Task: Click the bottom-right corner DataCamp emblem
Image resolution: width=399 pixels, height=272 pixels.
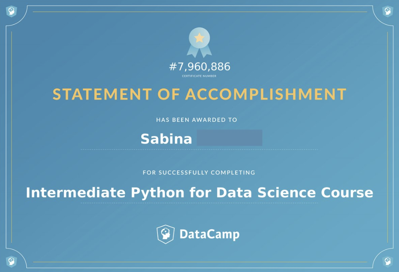Action: [388, 261]
